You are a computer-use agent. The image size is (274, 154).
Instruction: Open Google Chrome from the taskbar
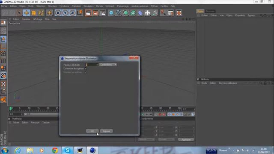55,150
